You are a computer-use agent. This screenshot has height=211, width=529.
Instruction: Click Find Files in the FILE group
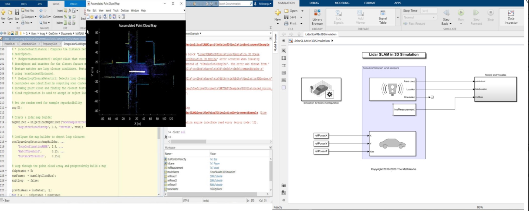click(x=28, y=11)
